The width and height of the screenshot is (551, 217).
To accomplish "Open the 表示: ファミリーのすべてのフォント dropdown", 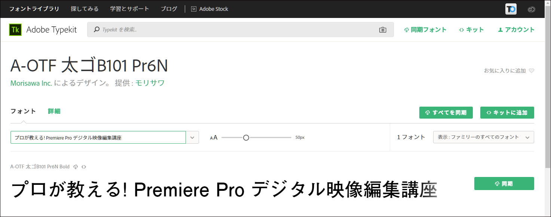I will [x=484, y=137].
